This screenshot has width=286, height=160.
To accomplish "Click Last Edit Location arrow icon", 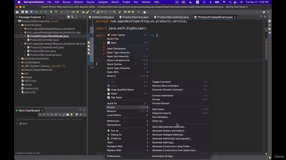I will pyautogui.click(x=125, y=12).
